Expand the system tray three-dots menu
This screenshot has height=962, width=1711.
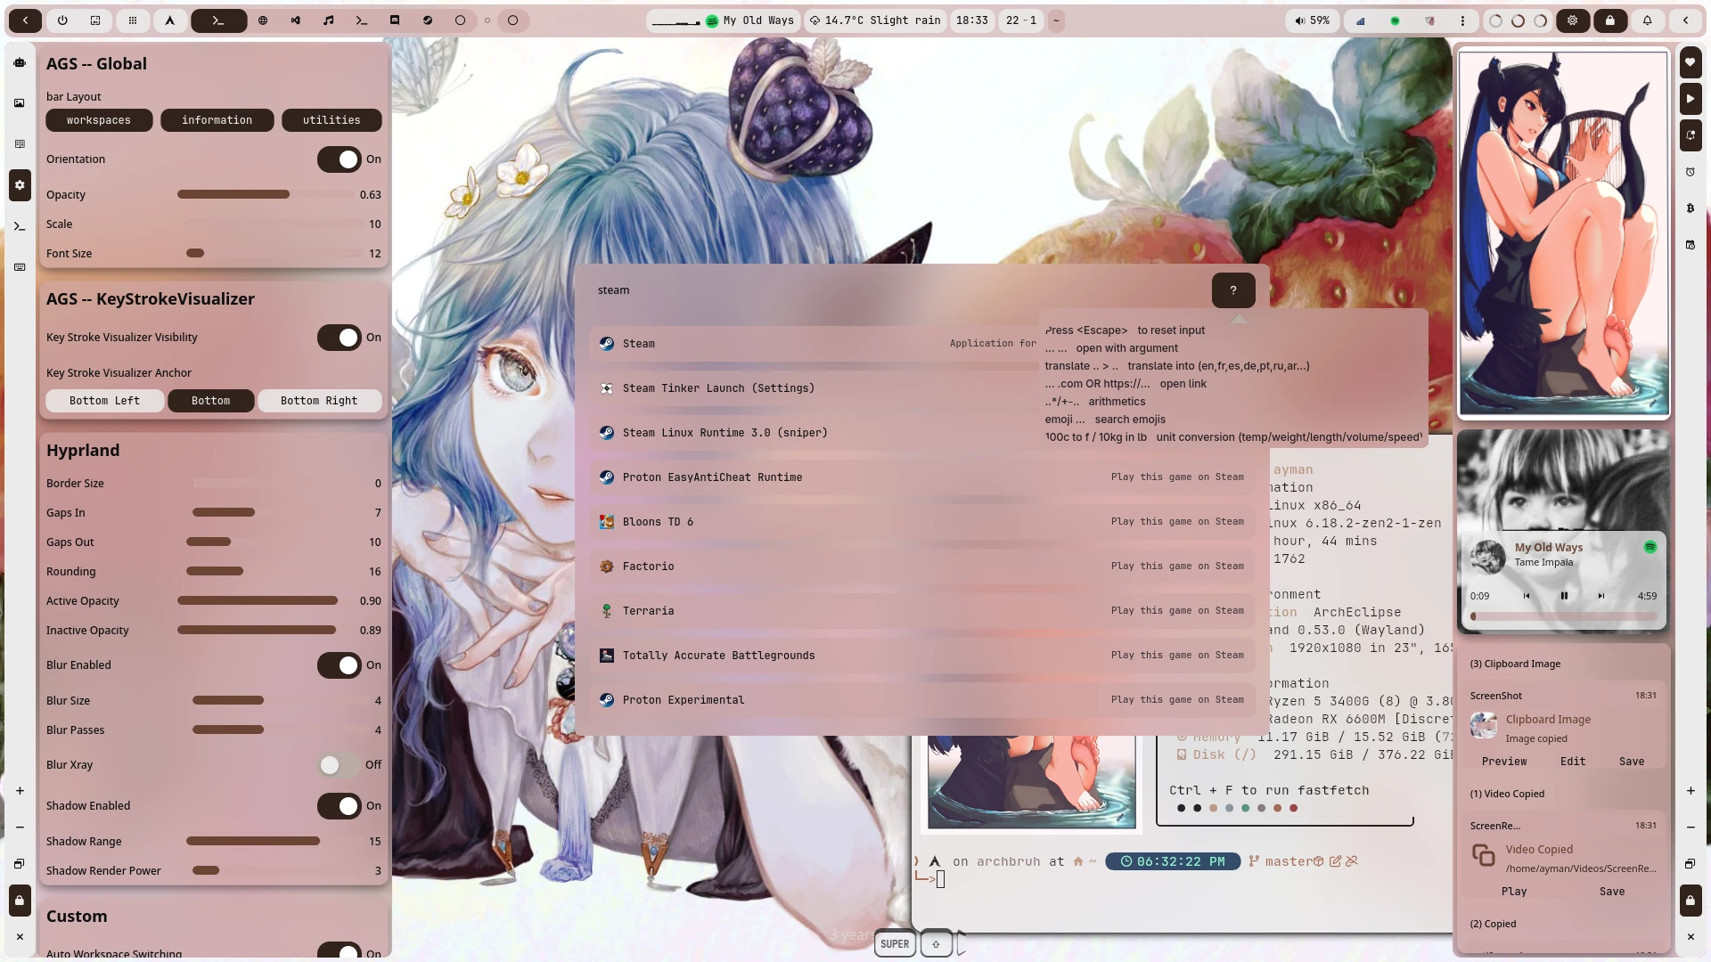pyautogui.click(x=1462, y=20)
